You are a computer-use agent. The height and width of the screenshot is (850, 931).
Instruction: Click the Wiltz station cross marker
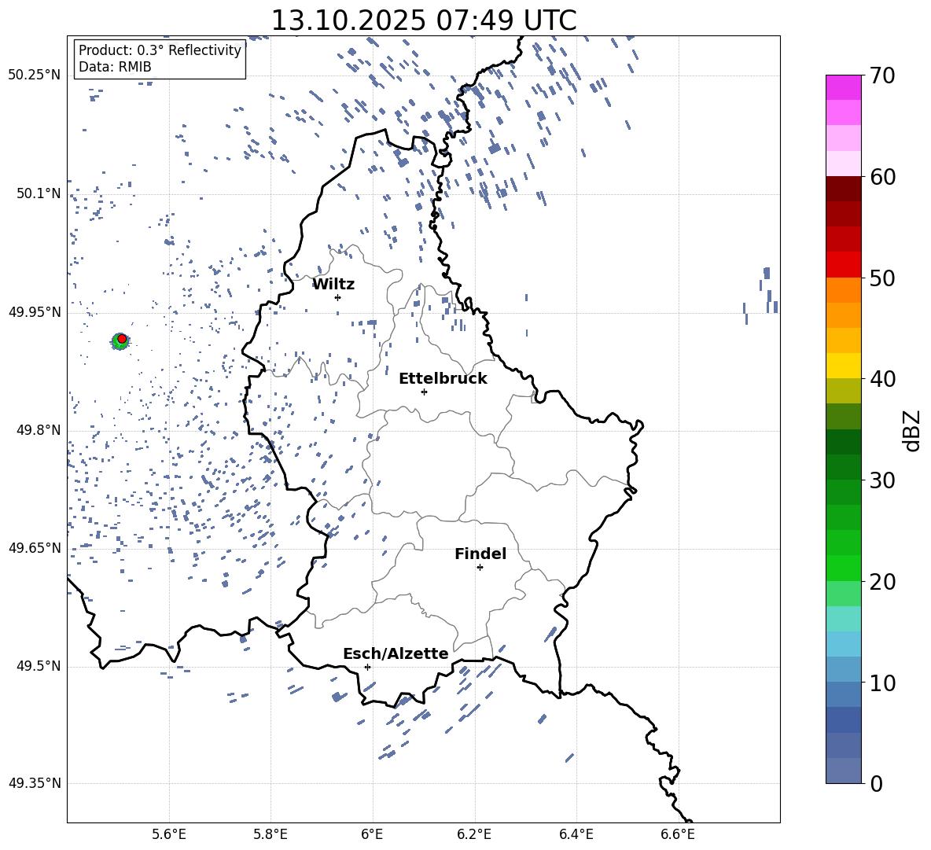pos(337,297)
